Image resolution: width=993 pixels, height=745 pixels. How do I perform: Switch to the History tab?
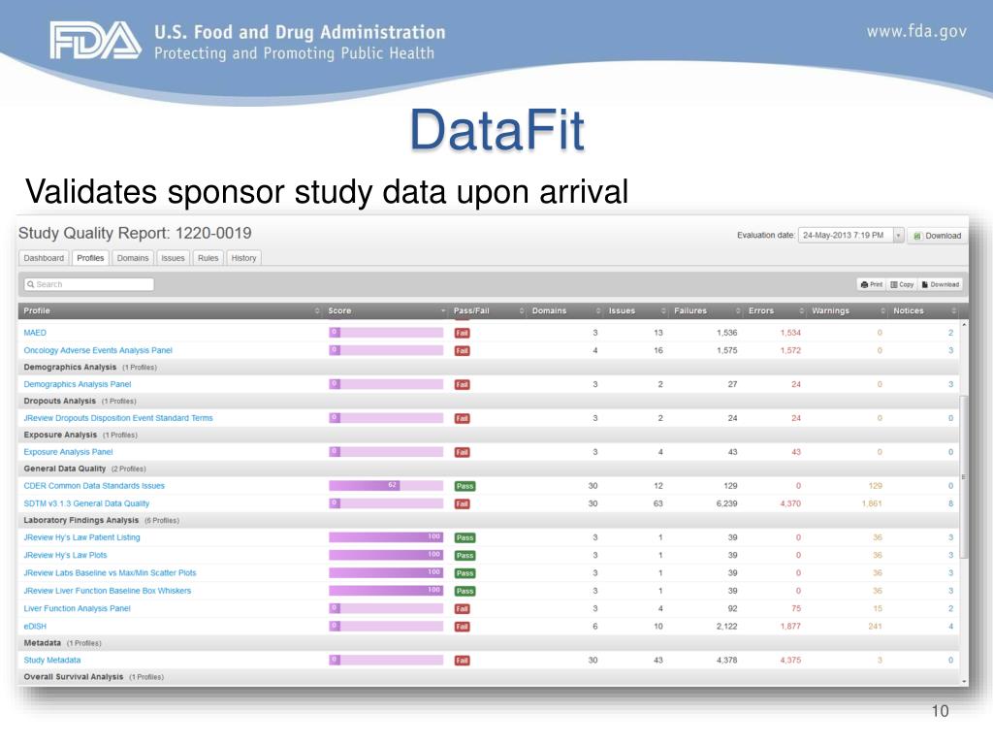[x=243, y=258]
